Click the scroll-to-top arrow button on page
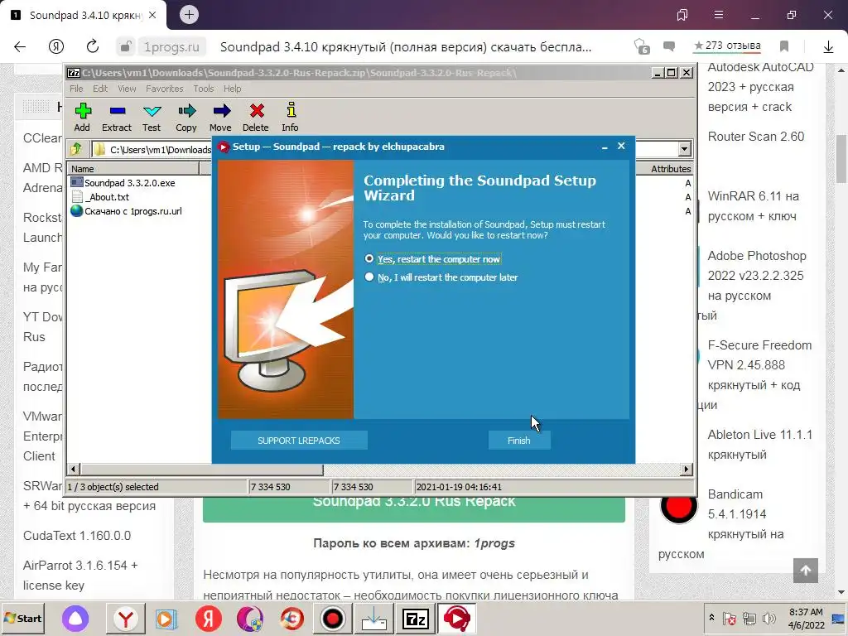Viewport: 848px width, 636px height. tap(806, 571)
